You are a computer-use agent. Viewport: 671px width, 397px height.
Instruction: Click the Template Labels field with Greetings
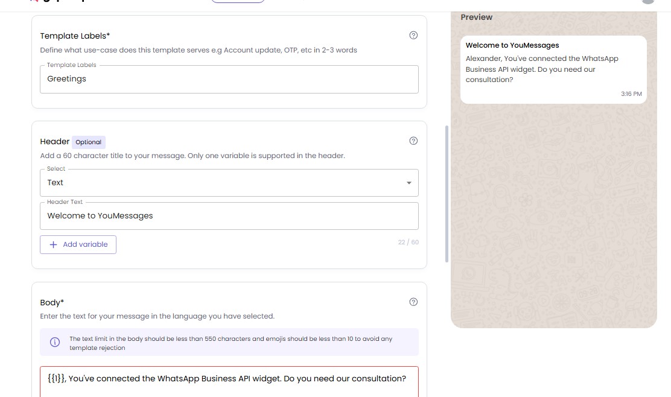click(229, 79)
